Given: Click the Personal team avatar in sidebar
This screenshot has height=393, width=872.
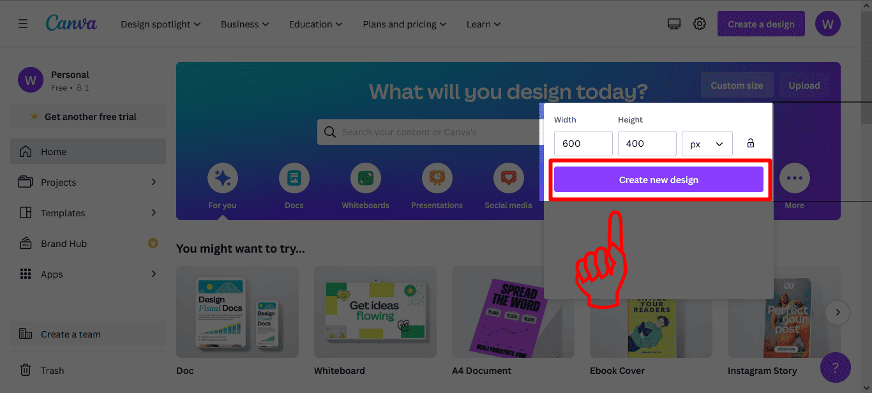Looking at the screenshot, I should pos(31,80).
